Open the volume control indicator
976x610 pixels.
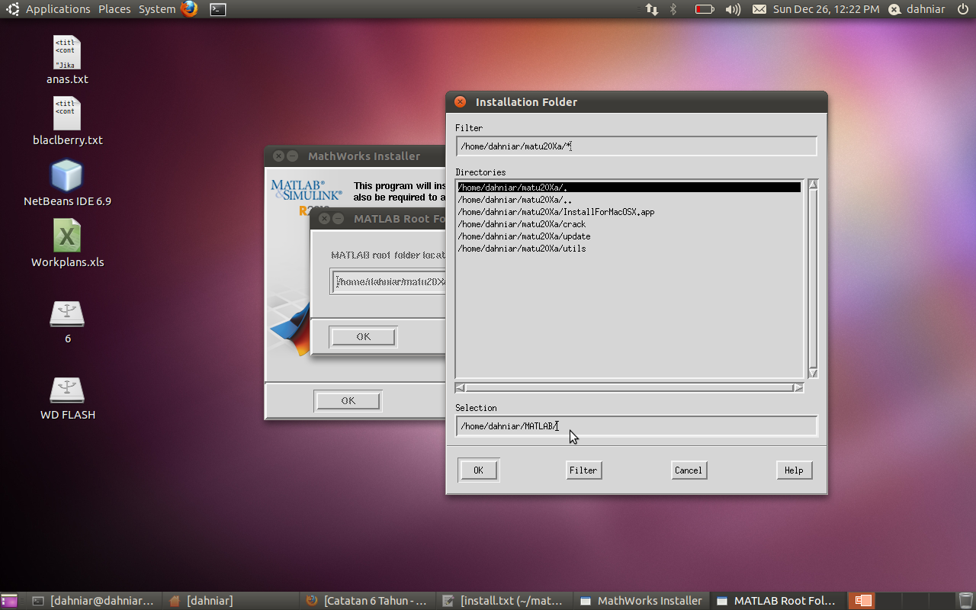[x=733, y=9]
